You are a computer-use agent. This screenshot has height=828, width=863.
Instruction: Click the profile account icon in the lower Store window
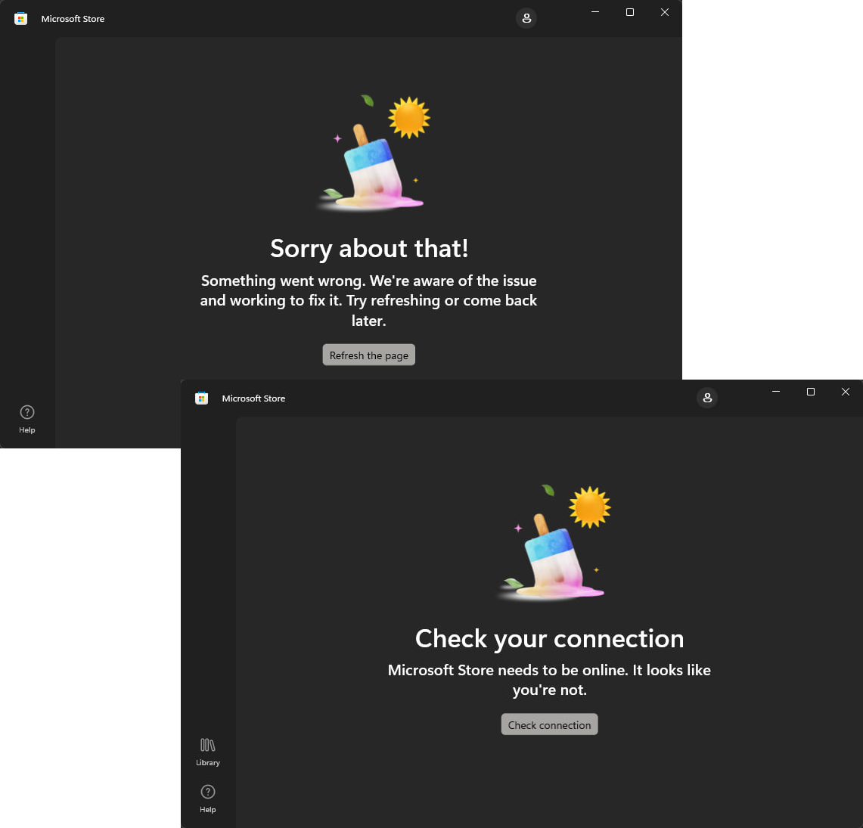click(707, 398)
